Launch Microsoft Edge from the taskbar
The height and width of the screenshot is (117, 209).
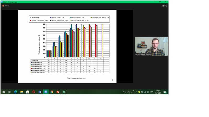click(x=16, y=92)
